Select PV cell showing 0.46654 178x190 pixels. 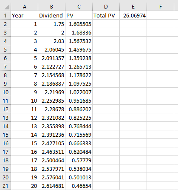tap(79, 186)
